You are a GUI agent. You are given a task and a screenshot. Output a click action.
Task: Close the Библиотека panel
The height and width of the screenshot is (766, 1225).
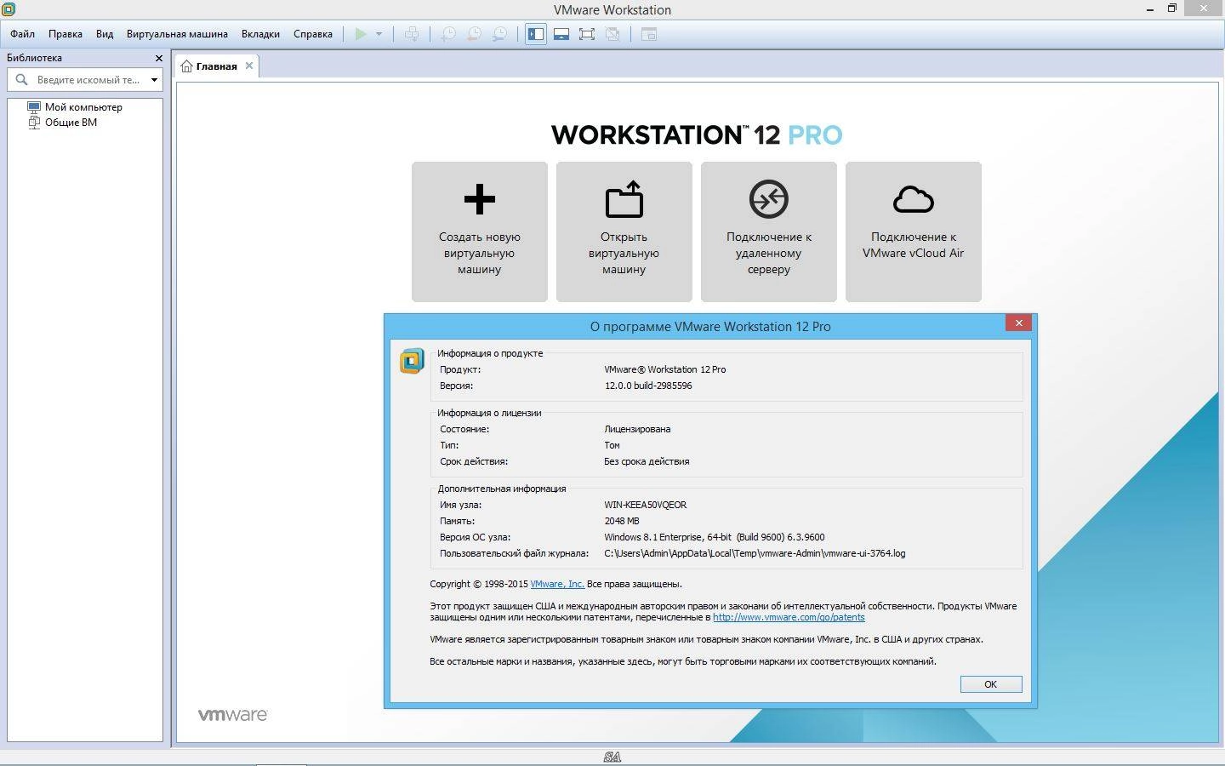point(158,58)
